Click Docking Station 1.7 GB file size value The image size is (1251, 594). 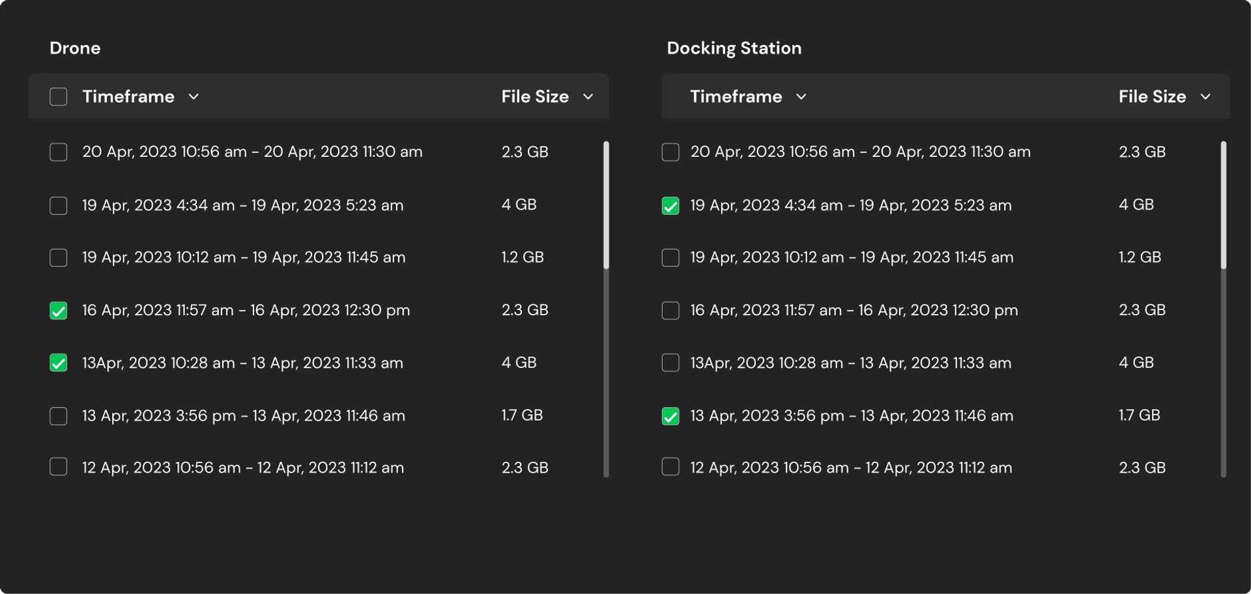[1140, 415]
